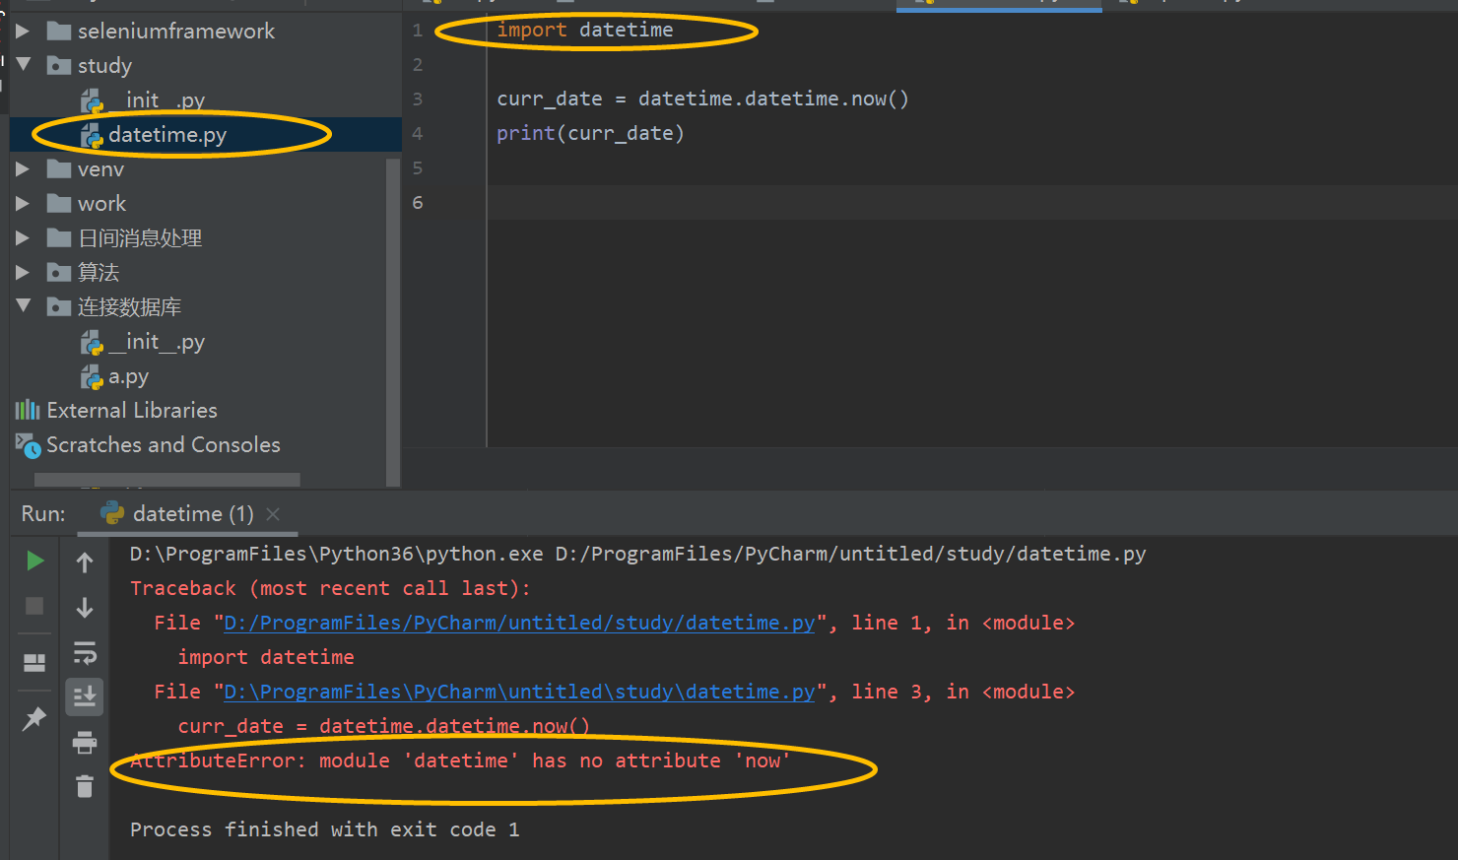Screen dimensions: 1458x860
Task: Click the print output icon
Action: (x=85, y=742)
